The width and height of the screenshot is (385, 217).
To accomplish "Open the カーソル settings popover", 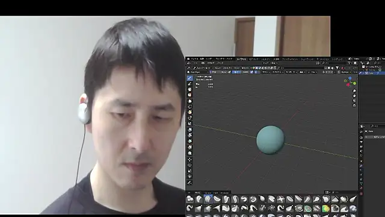I will pos(313,72).
